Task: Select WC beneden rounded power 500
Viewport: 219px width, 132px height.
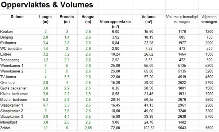Action: pyautogui.click(x=209, y=48)
